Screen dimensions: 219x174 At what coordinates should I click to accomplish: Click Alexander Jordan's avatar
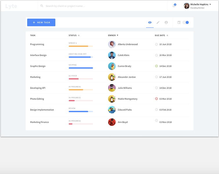tap(112, 77)
